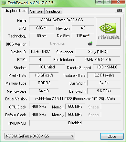This screenshot has height=142, width=126.
Task: Click the Memory Type field GDDR3
Action: point(44,83)
